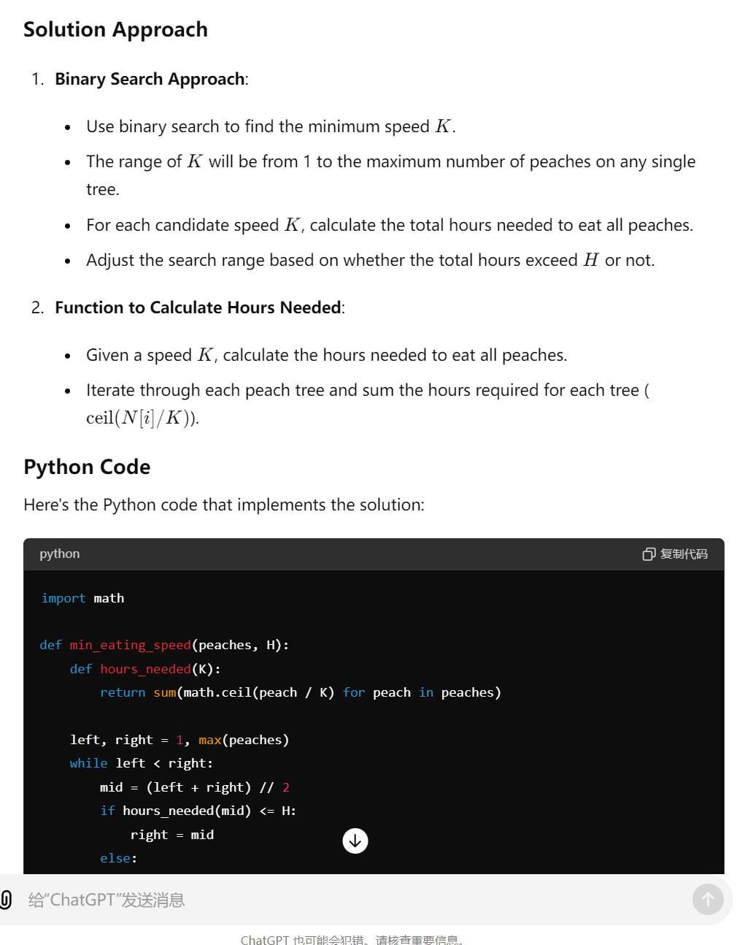Click the return sum(math.ceil...) code line
753x945 pixels.
click(x=301, y=692)
